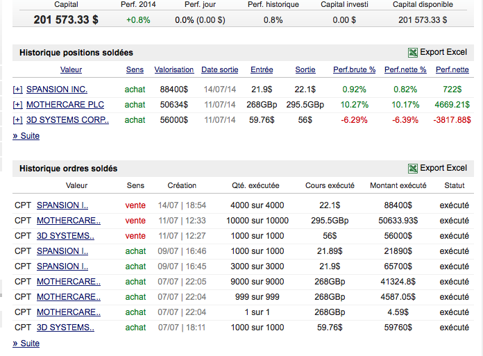Open 3D SYSTEMS CORP.. position link
This screenshot has height=356, width=483.
pos(67,120)
